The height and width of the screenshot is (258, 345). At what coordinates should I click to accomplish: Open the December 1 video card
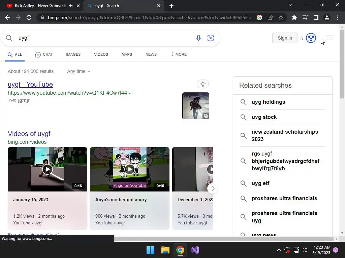192,188
